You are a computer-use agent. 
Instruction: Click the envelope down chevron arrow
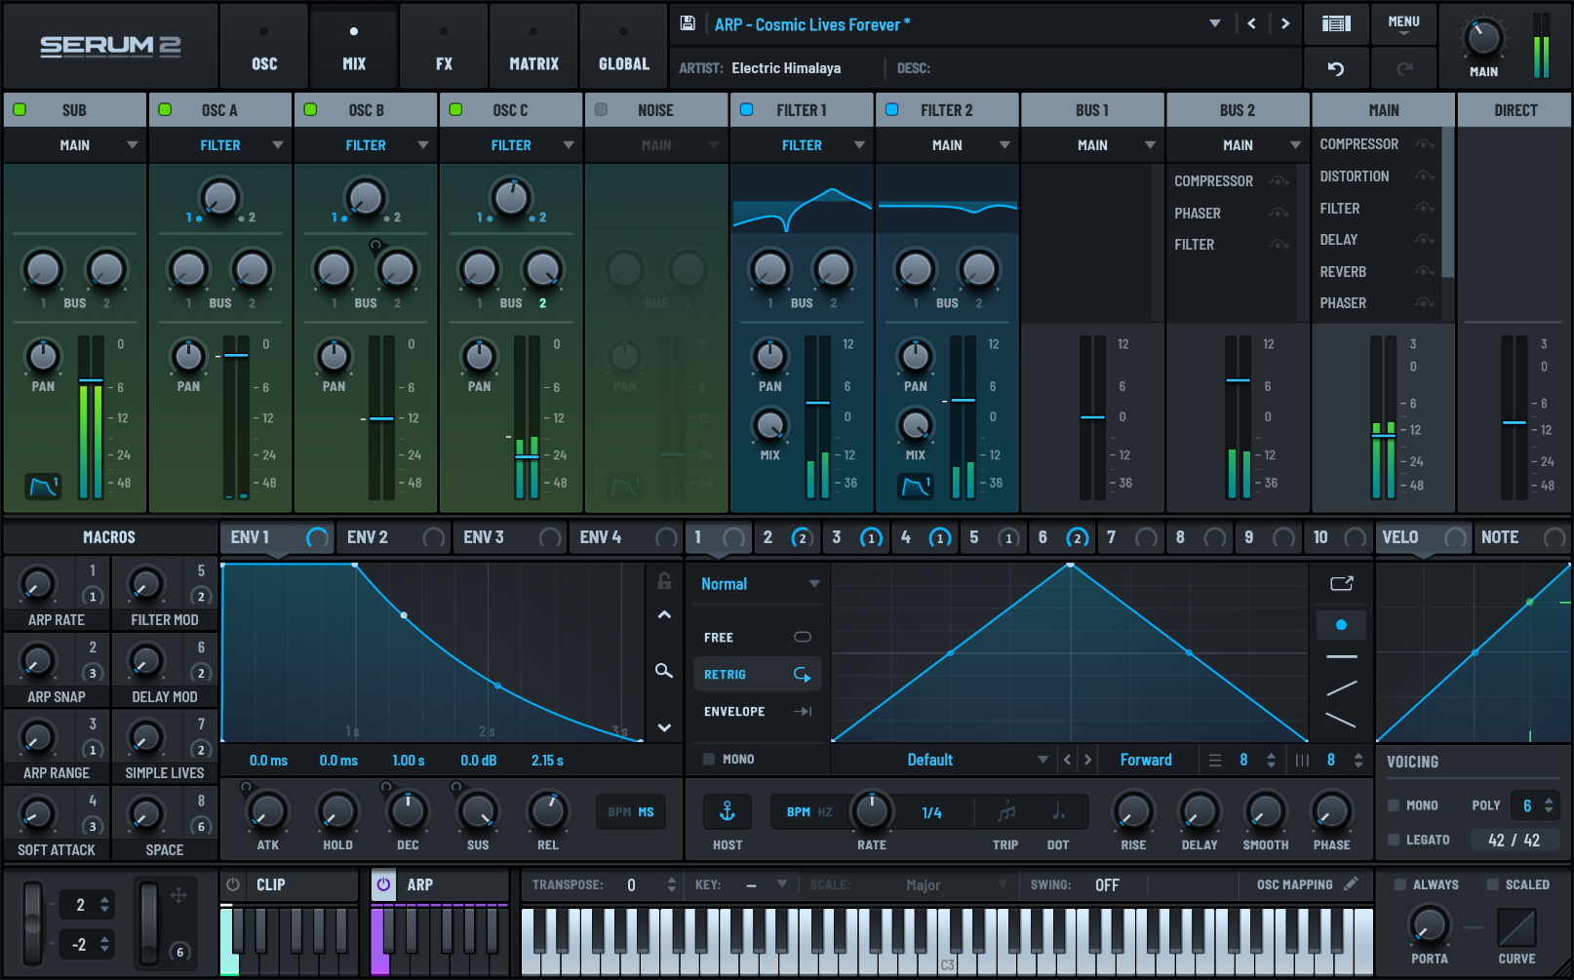[x=664, y=727]
